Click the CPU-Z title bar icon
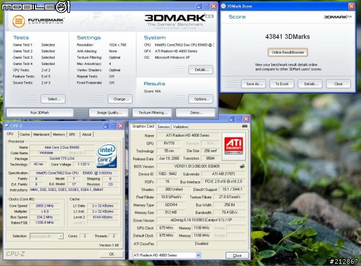The height and width of the screenshot is (266, 361). point(7,125)
